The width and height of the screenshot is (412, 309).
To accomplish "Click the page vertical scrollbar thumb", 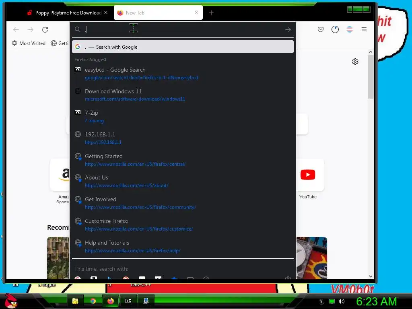I will tap(371, 77).
